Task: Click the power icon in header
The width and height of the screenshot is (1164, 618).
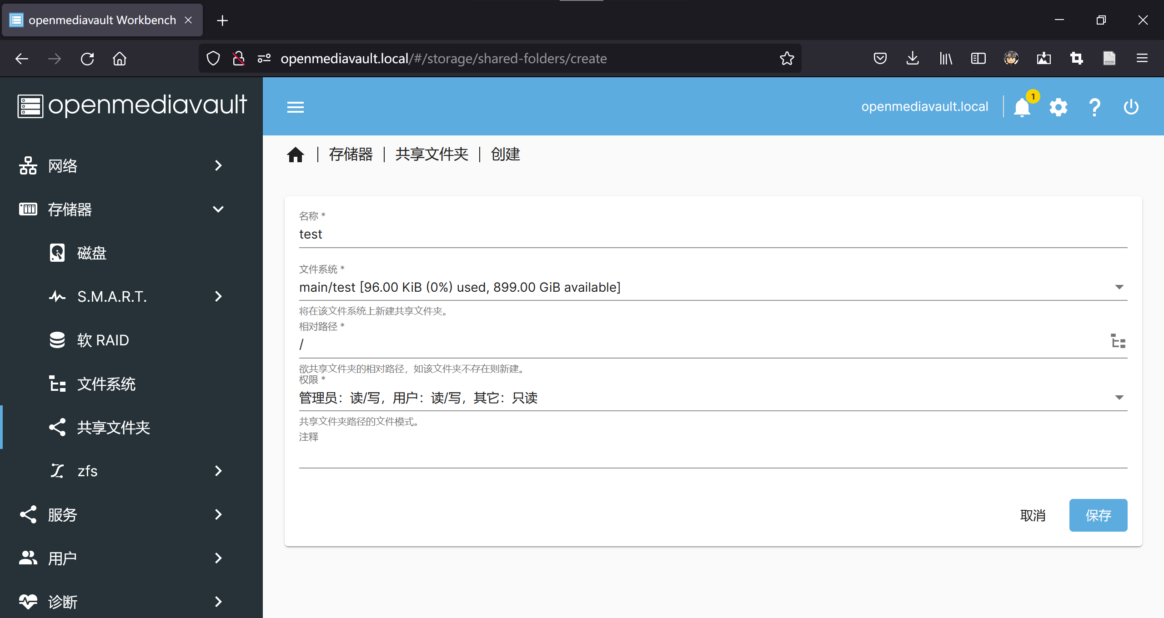Action: pos(1131,108)
